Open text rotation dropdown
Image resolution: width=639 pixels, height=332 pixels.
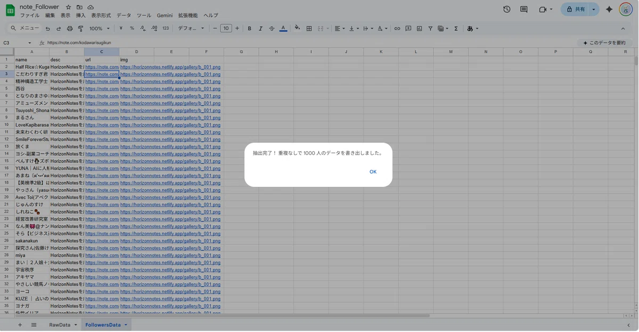[x=382, y=29]
